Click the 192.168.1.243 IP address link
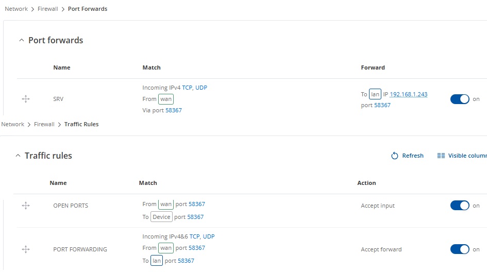 (409, 94)
